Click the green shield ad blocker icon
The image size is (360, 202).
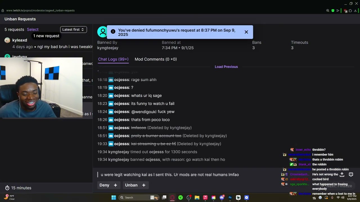pos(333,11)
